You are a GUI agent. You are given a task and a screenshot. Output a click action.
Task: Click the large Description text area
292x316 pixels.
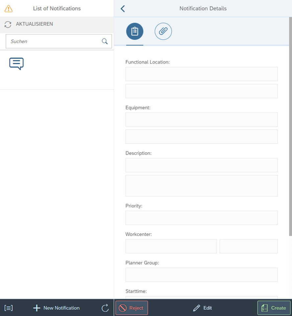[201, 186]
